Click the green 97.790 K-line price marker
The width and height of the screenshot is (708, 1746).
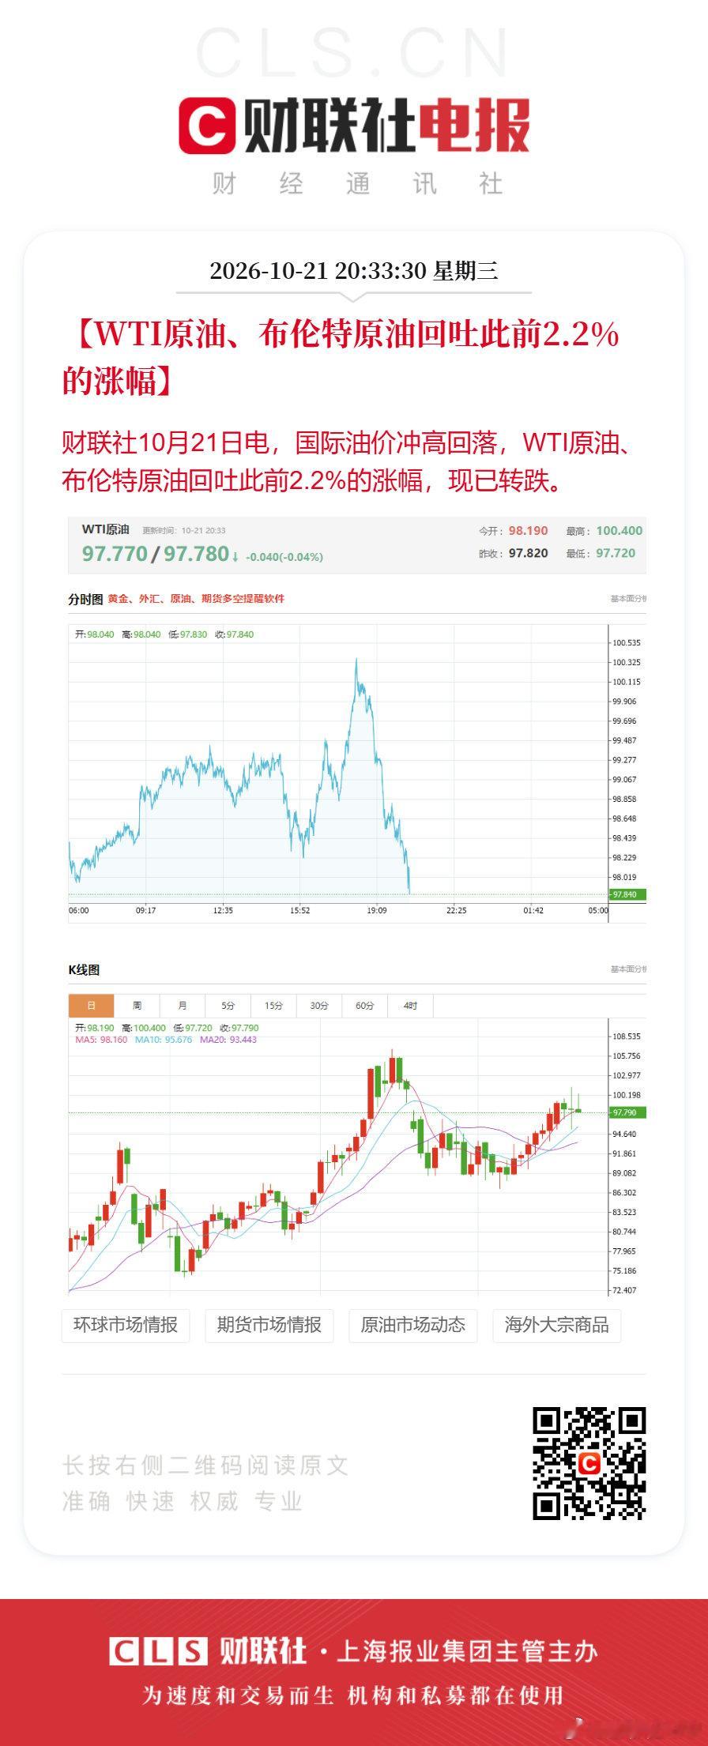click(x=627, y=1112)
